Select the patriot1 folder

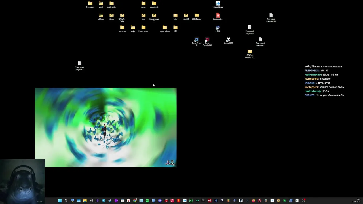pos(186,17)
